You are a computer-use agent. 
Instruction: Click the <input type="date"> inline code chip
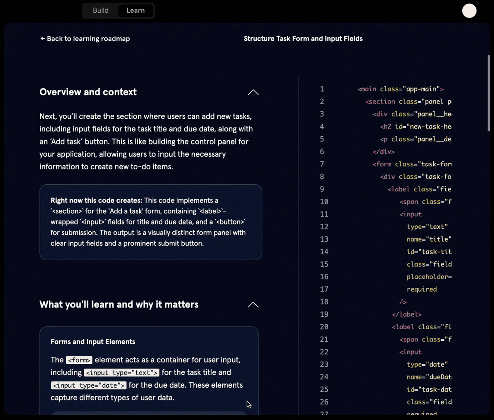tap(89, 385)
